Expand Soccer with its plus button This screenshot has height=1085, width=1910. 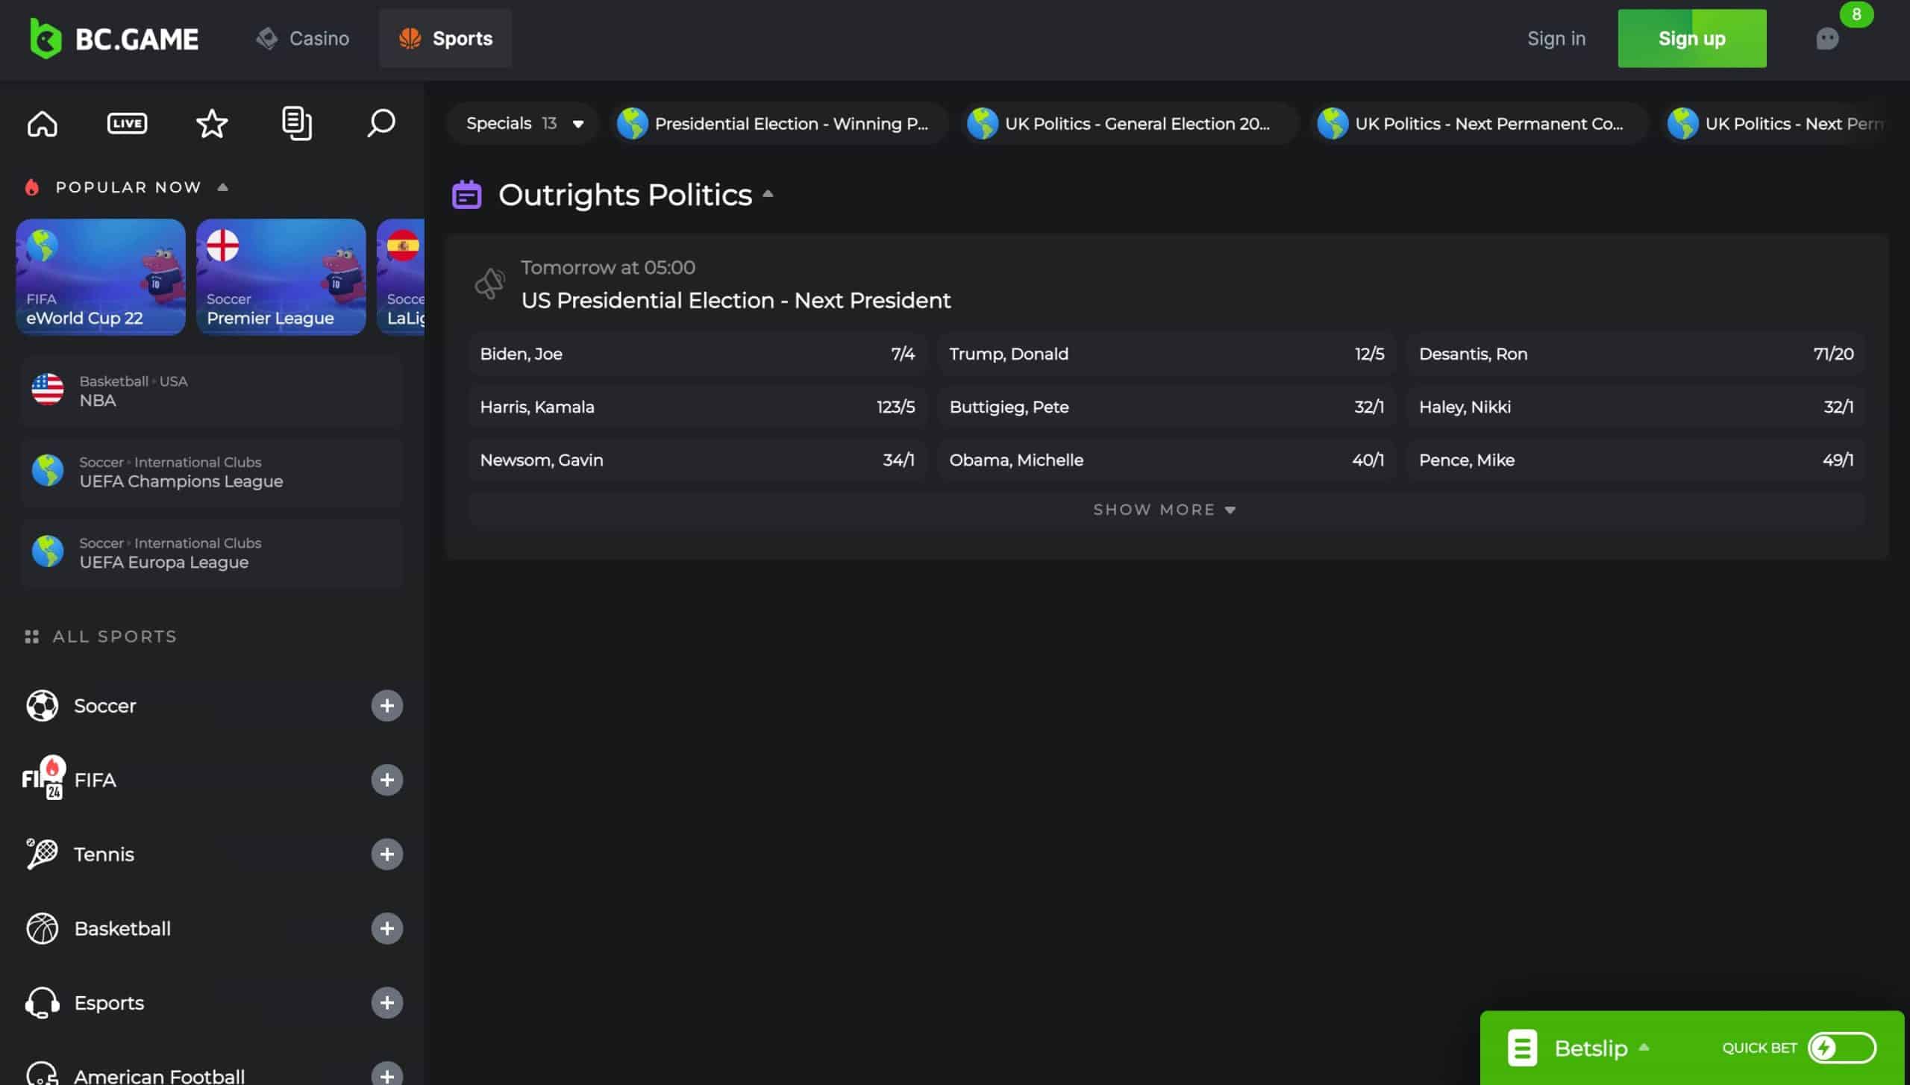coord(387,706)
